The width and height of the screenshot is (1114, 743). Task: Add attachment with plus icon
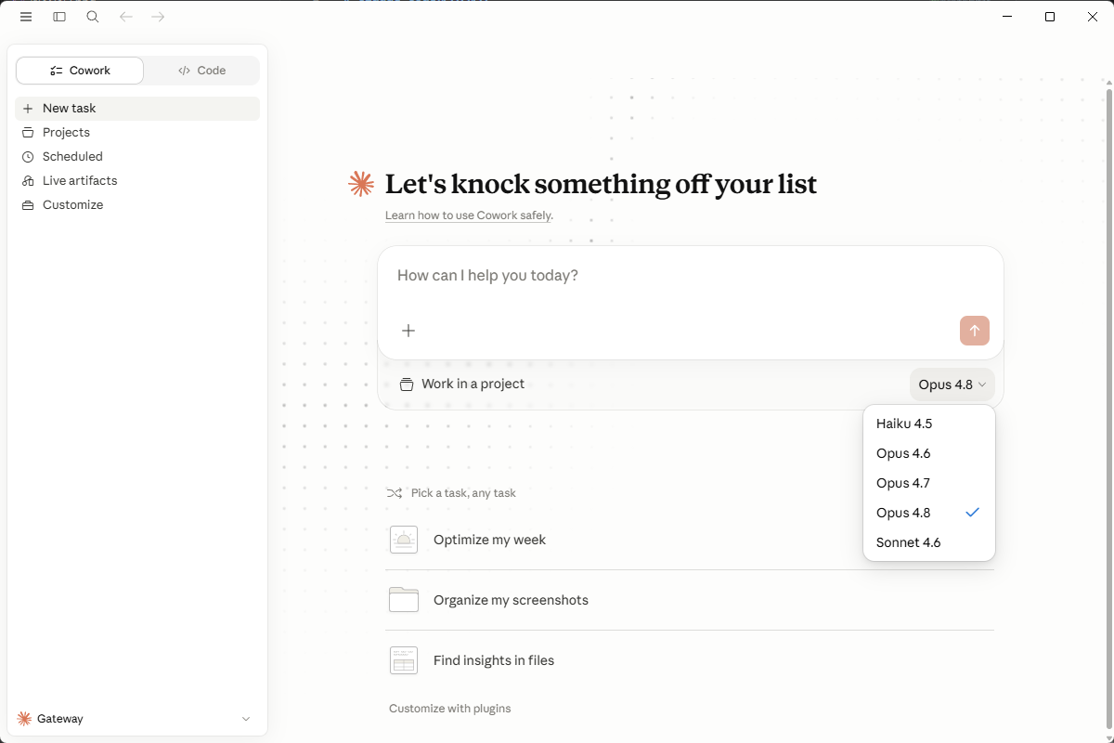click(x=408, y=331)
